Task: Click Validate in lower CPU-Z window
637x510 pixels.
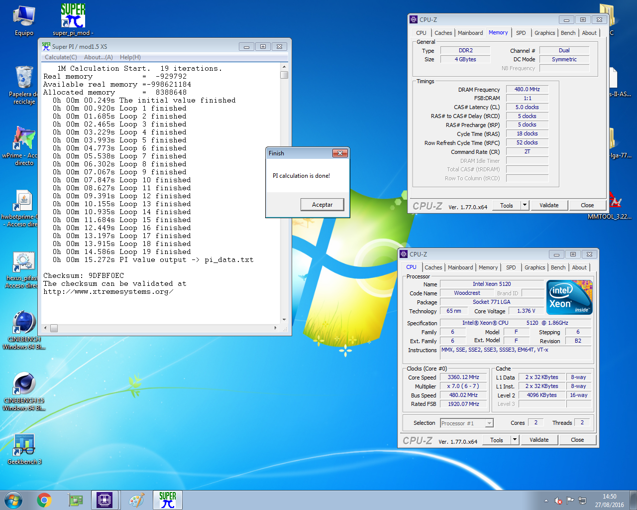Action: pos(539,440)
